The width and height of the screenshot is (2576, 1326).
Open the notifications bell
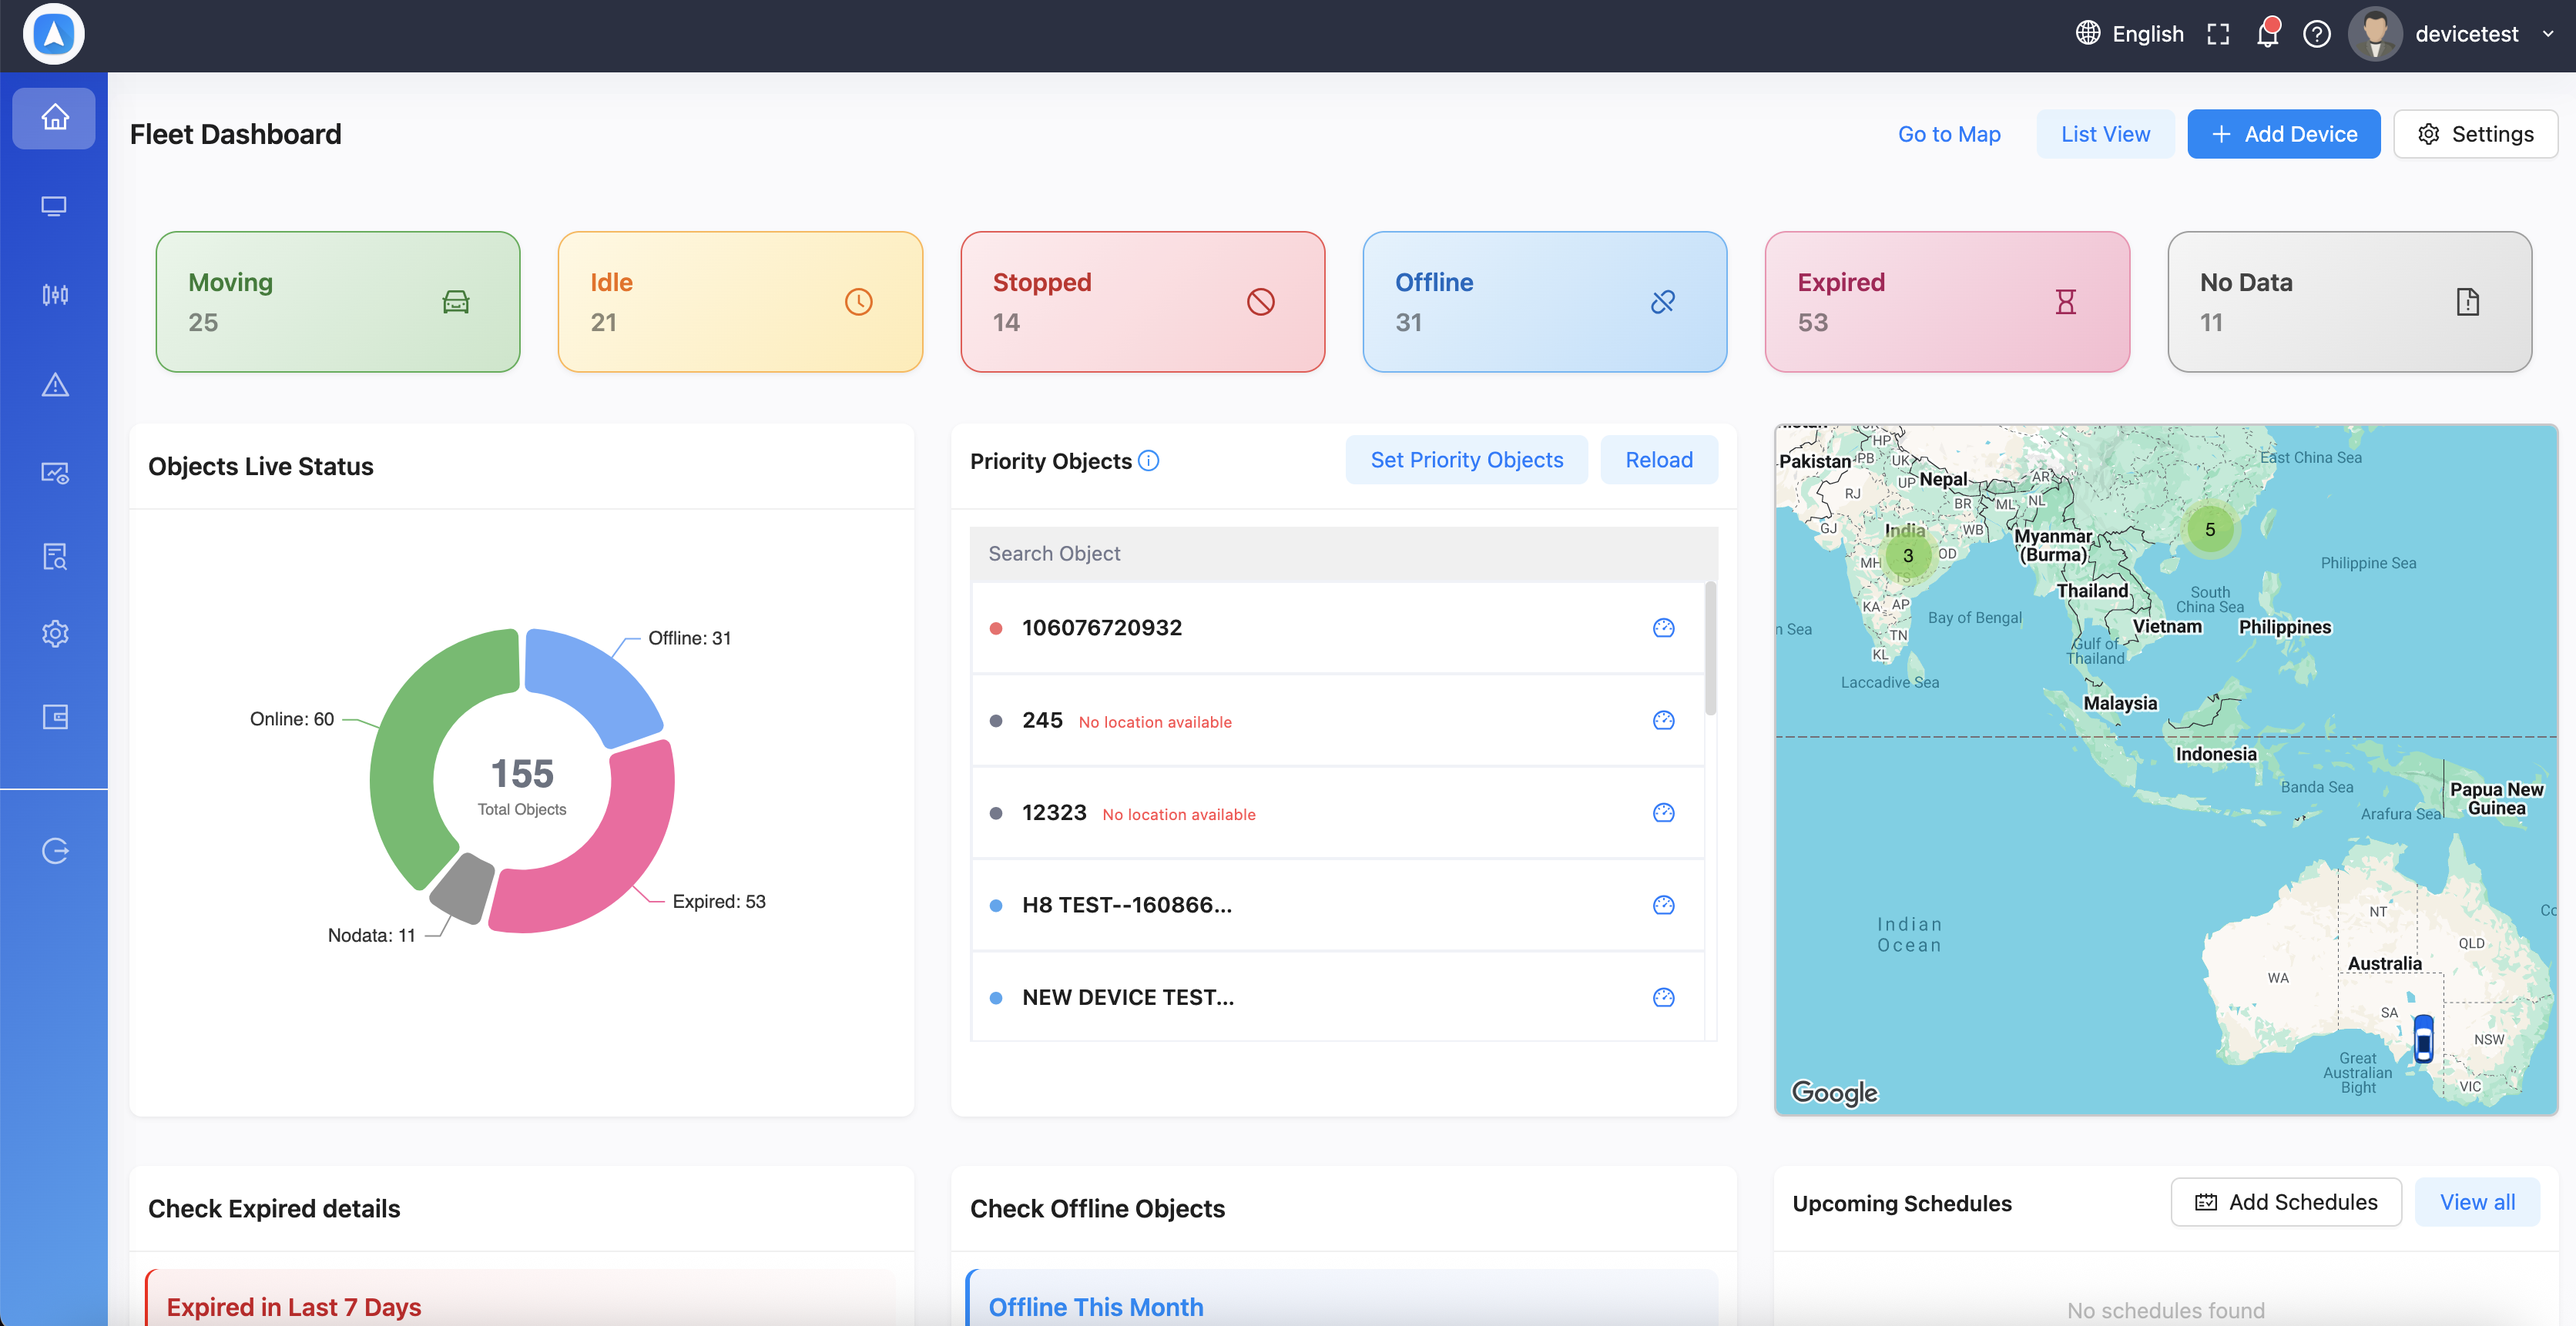2267,34
